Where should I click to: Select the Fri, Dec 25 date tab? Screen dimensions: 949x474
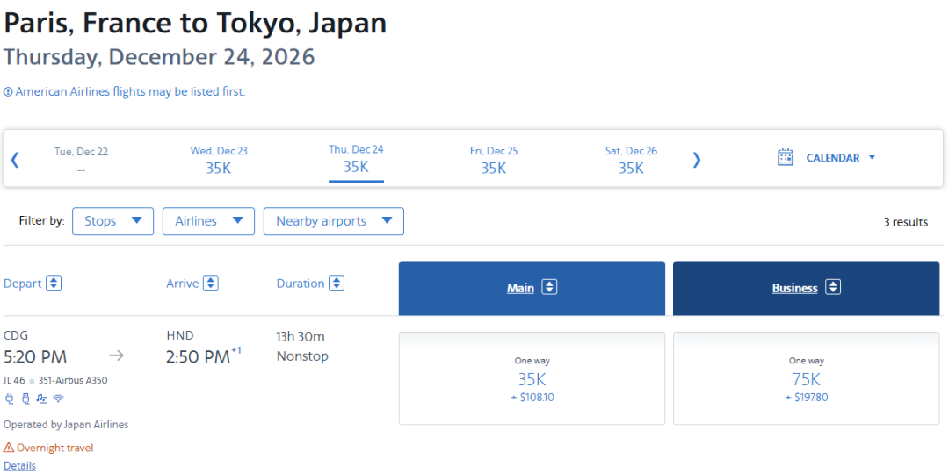[x=493, y=160]
